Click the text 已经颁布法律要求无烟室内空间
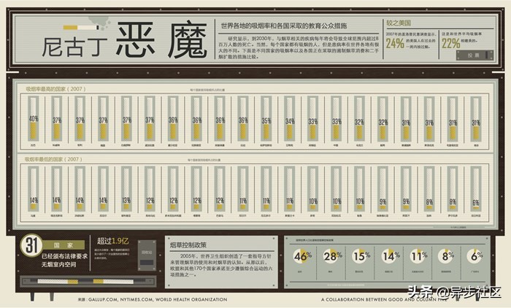The width and height of the screenshot is (511, 308). point(64,260)
